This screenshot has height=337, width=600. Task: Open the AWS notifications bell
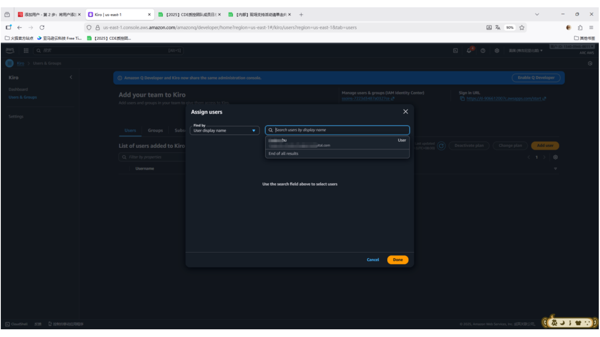pos(469,51)
